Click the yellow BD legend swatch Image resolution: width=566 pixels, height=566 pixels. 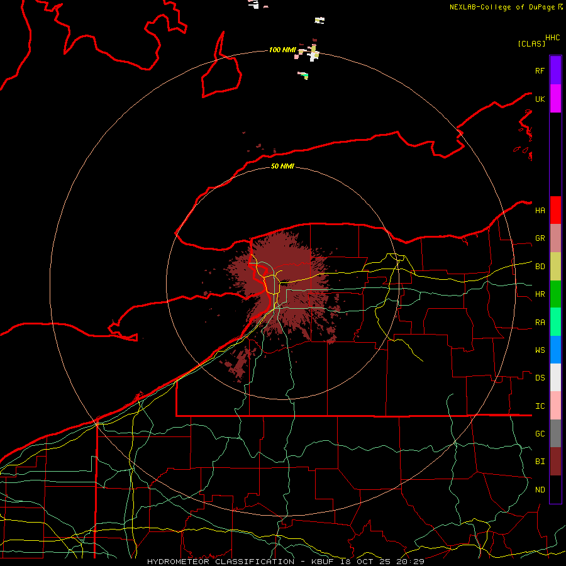(x=555, y=267)
